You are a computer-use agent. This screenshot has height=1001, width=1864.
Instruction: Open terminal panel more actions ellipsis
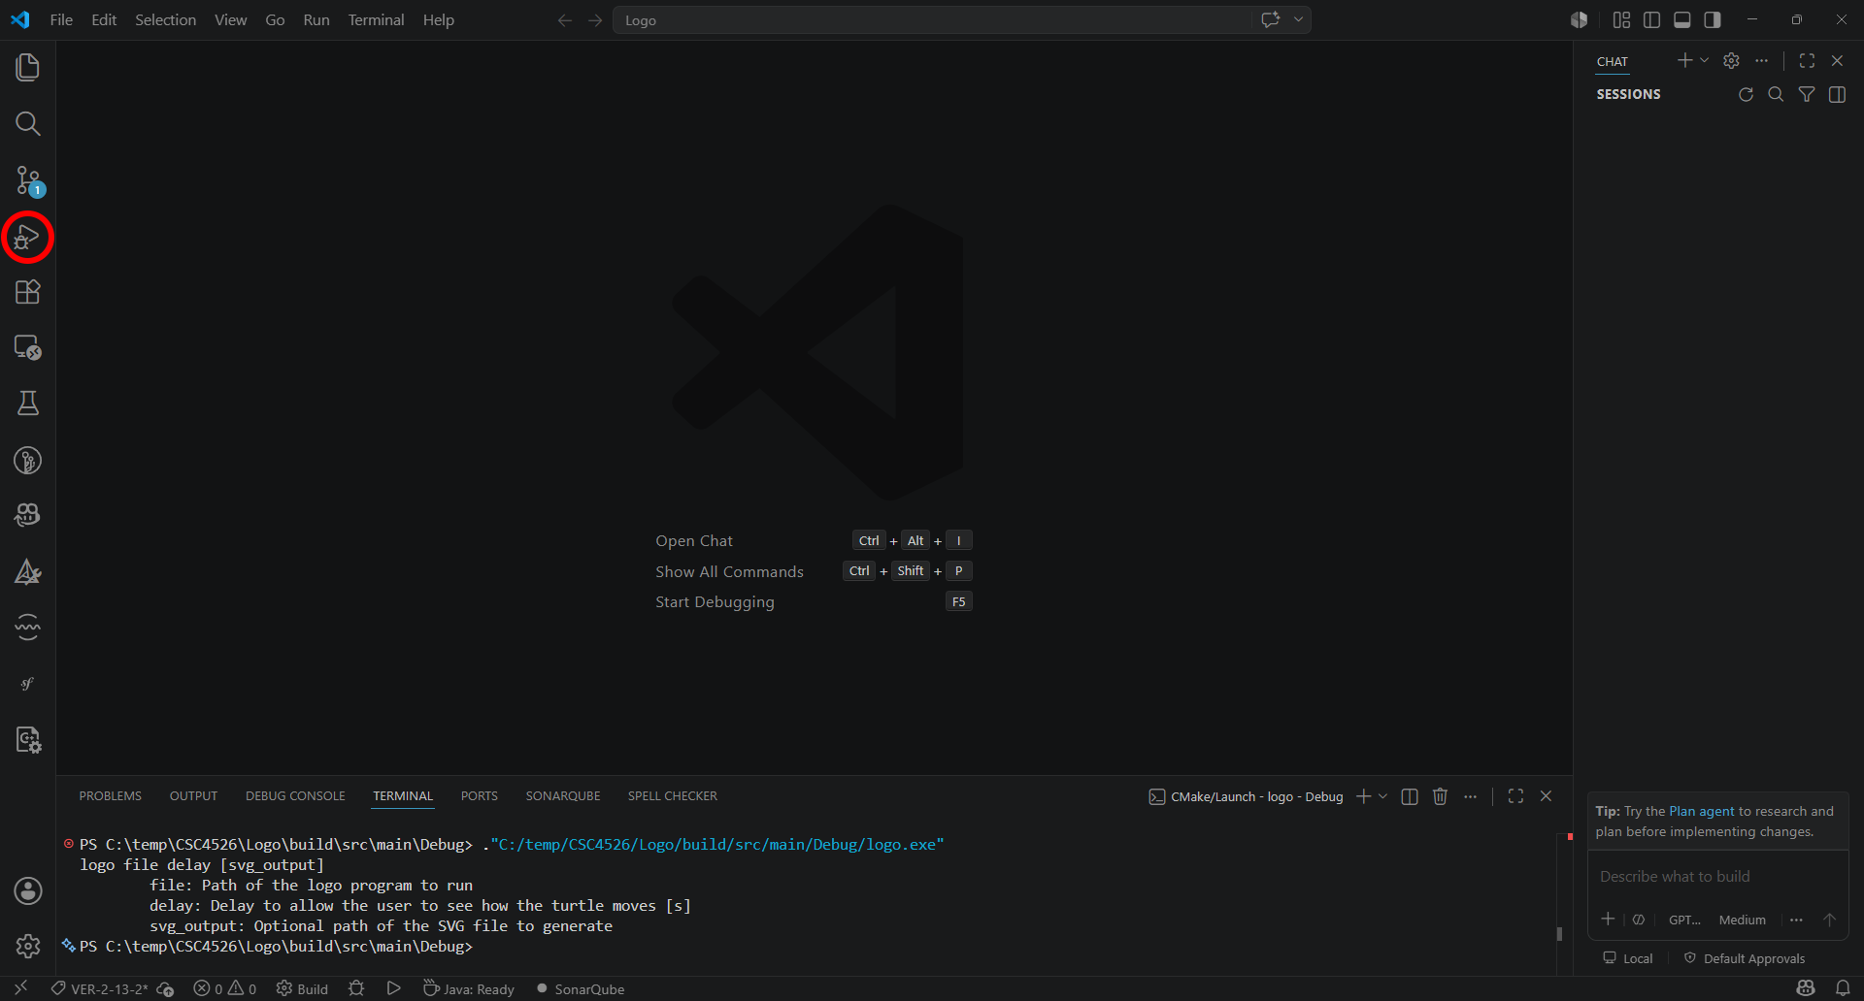pos(1470,796)
